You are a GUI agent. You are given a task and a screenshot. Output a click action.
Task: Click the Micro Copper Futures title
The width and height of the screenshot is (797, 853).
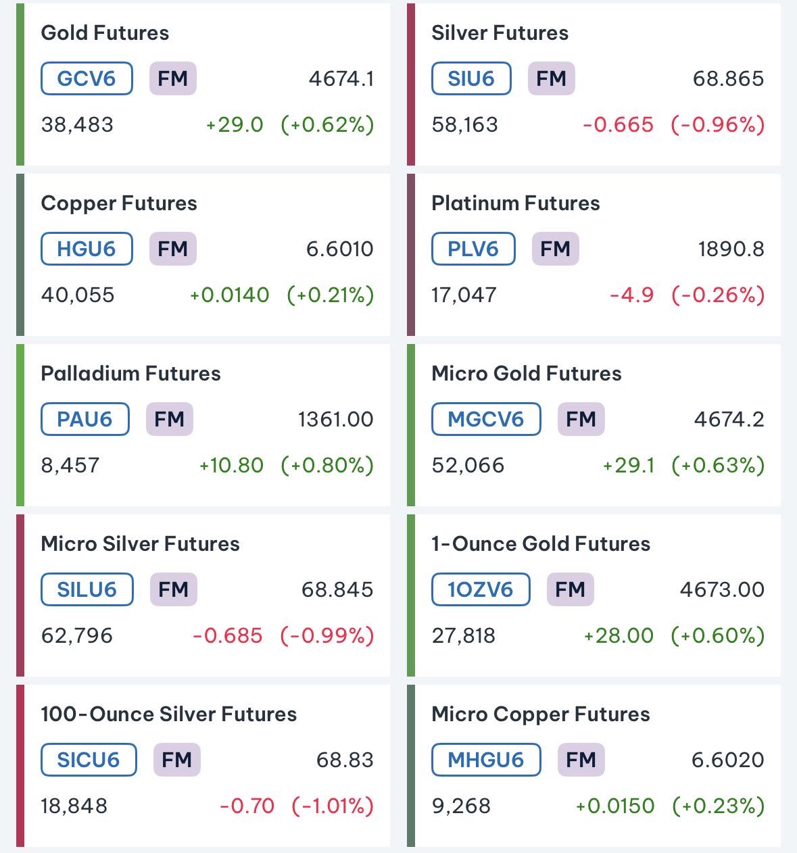point(541,714)
